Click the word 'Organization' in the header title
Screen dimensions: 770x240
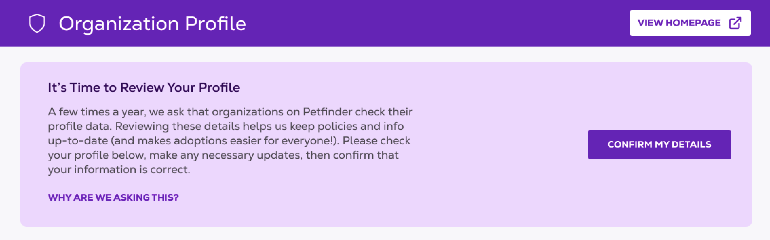coord(119,24)
